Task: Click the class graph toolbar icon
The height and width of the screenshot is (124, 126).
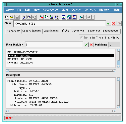Action: pyautogui.click(x=57, y=17)
